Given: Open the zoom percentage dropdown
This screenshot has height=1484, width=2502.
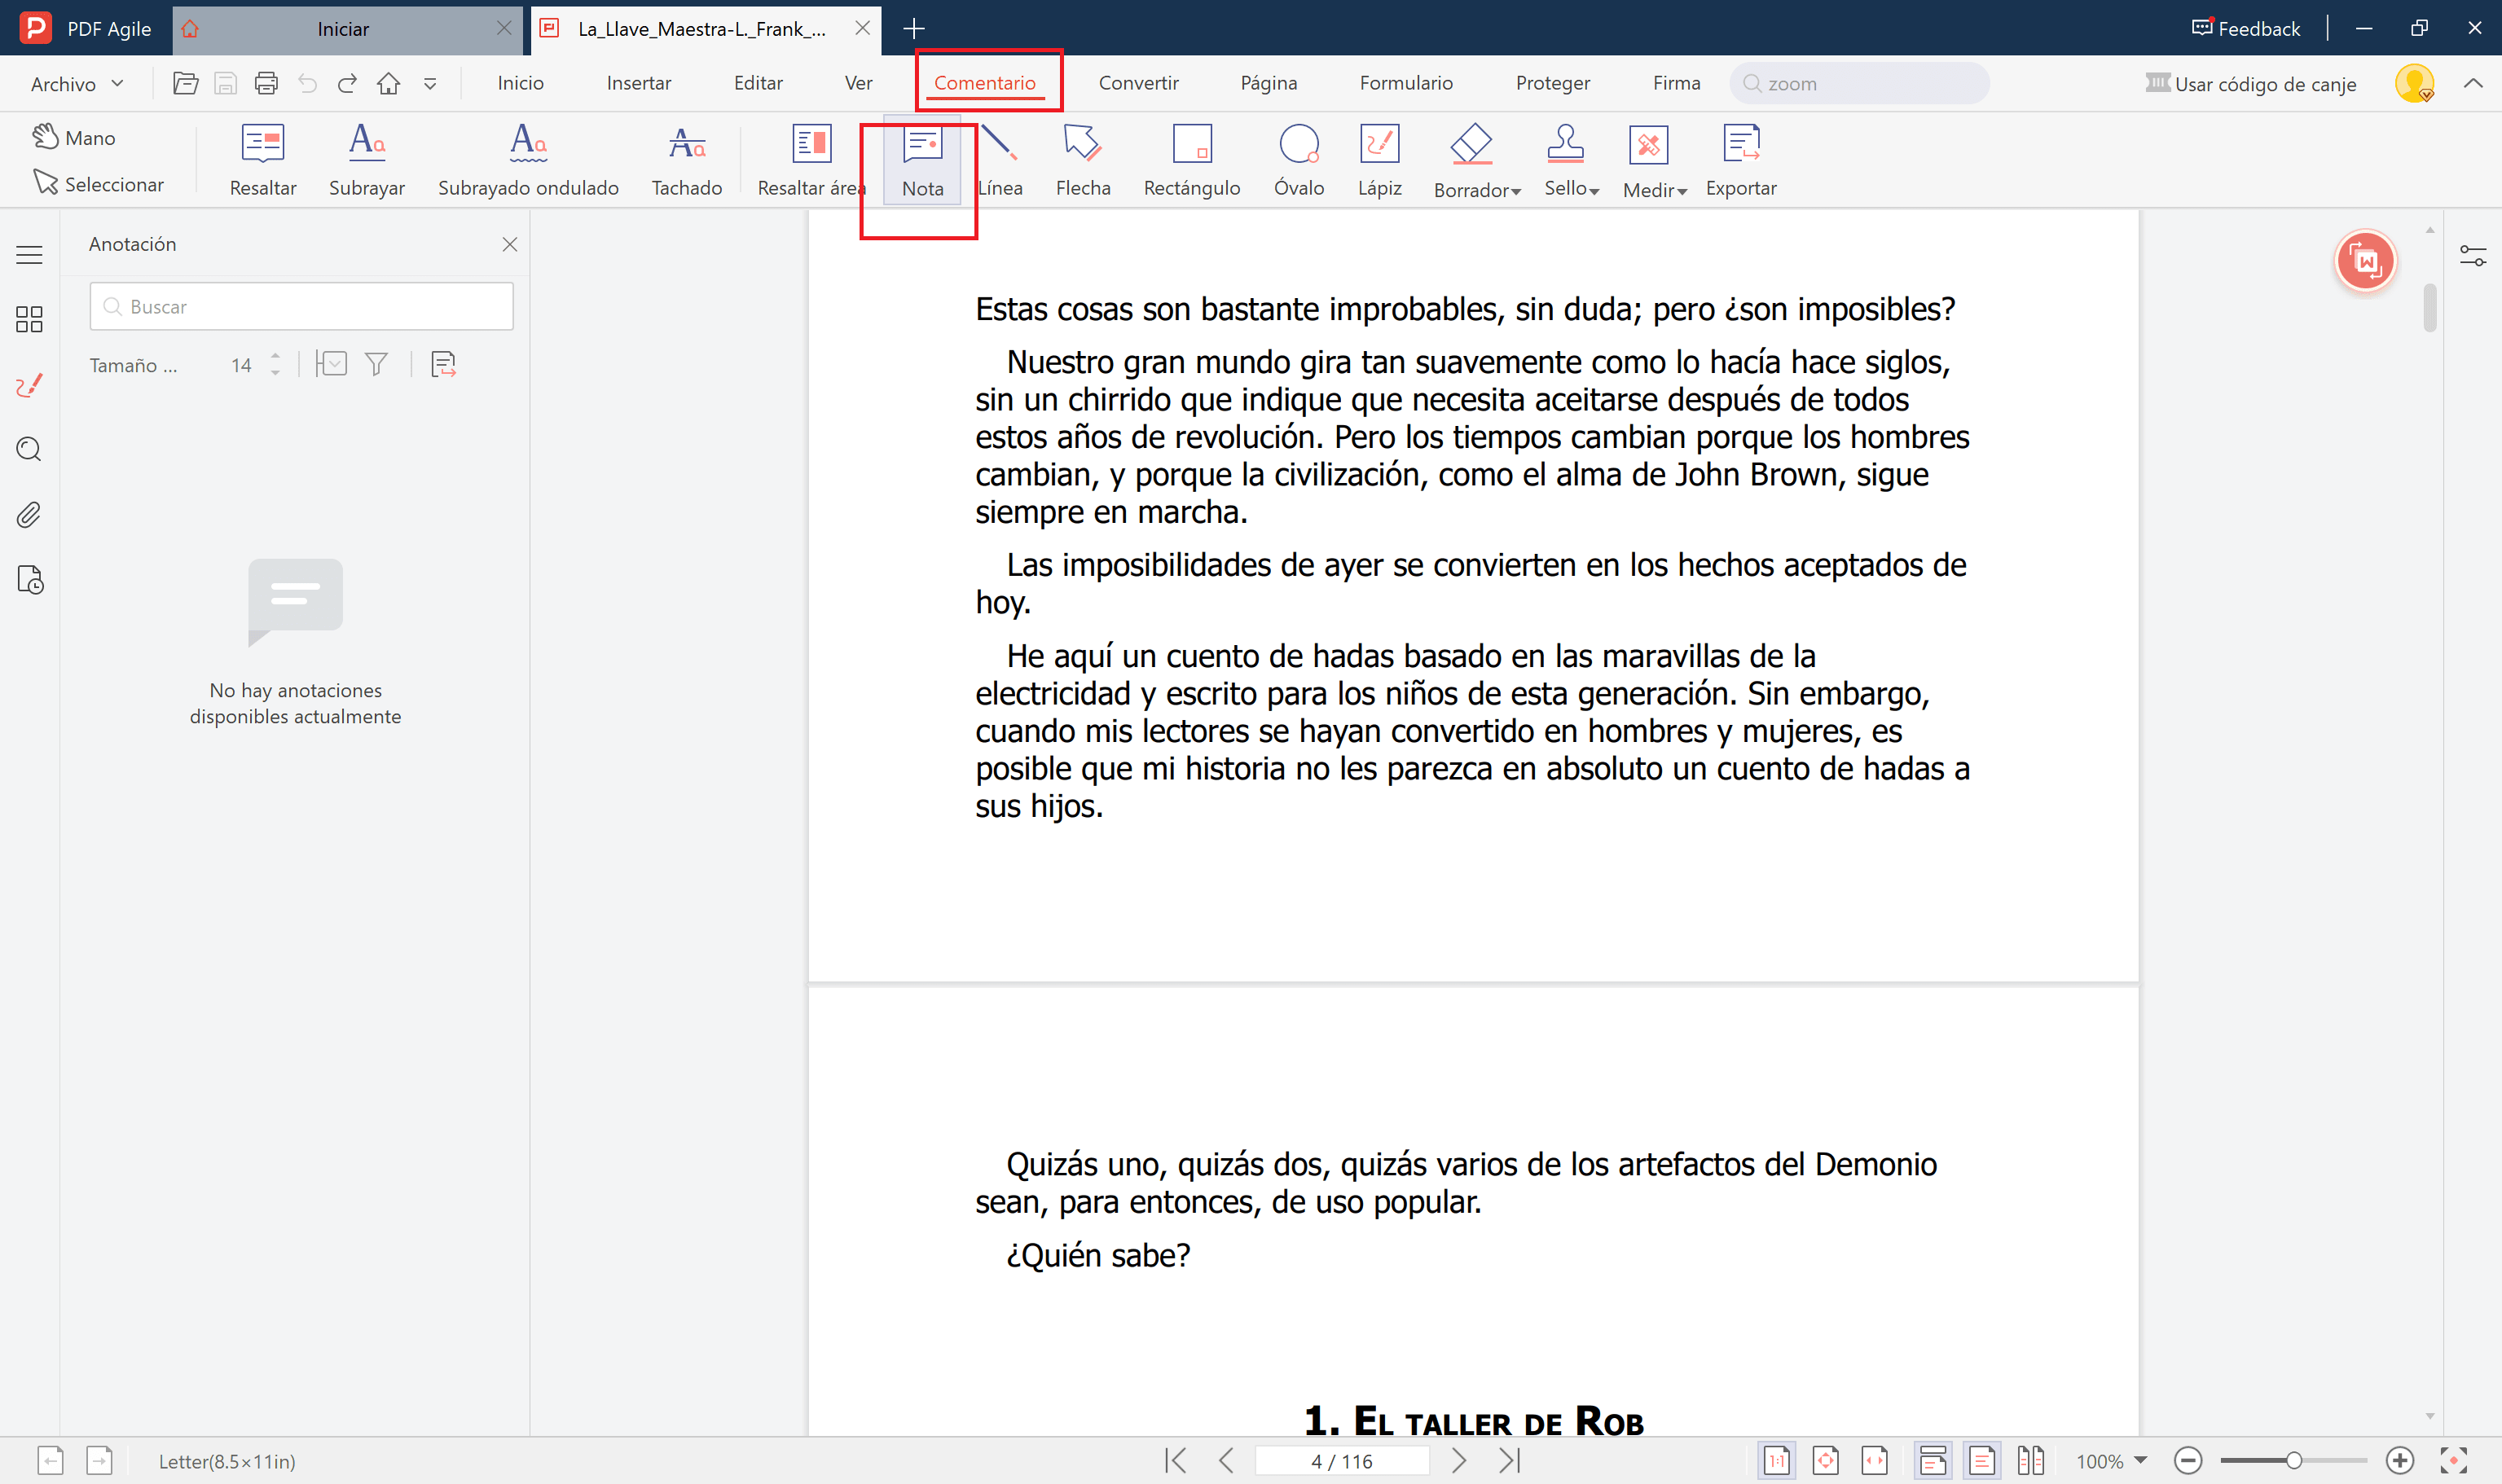Looking at the screenshot, I should coord(2110,1460).
